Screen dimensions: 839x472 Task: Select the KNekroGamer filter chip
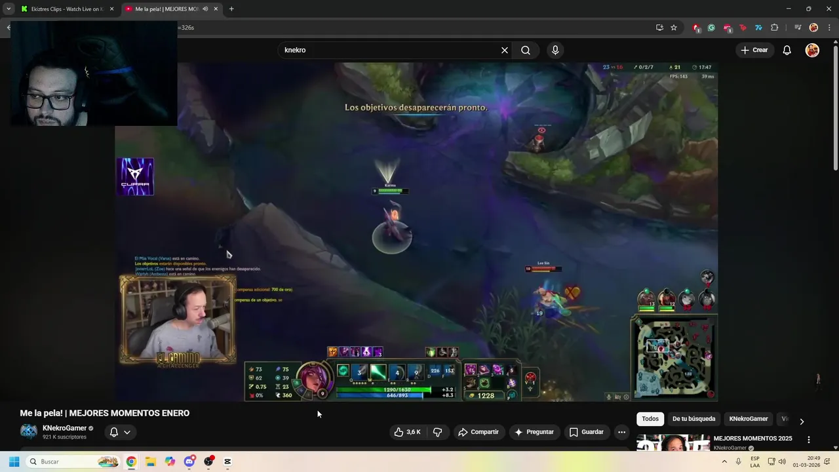tap(749, 419)
